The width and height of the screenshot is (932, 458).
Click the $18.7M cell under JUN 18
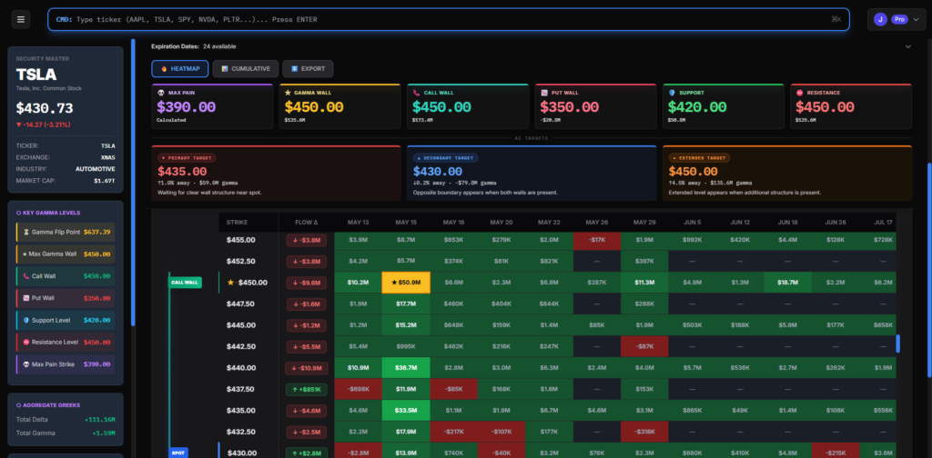tap(787, 283)
